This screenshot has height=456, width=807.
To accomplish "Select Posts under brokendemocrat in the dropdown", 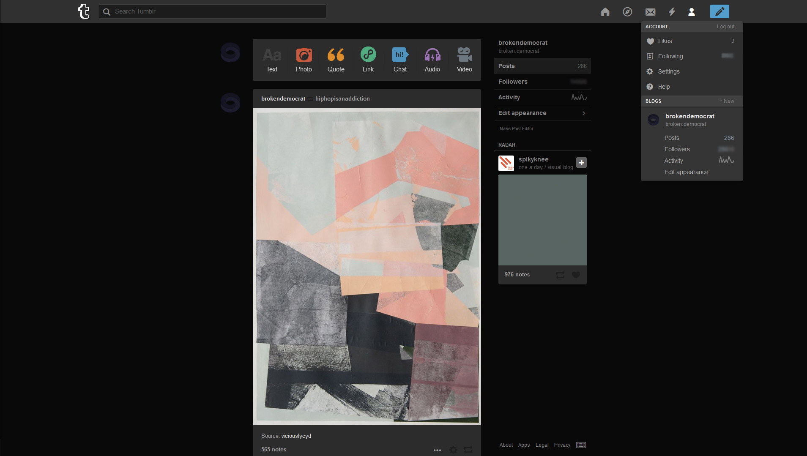I will coord(699,138).
